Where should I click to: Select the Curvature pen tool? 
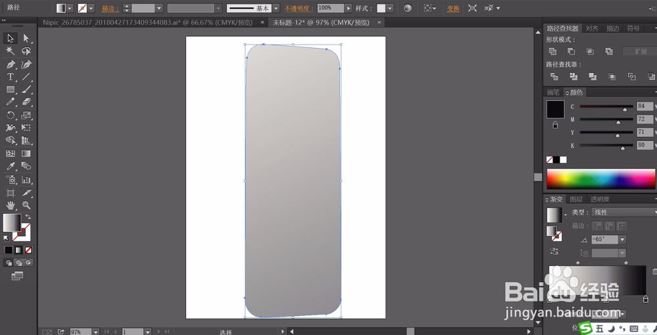[x=26, y=64]
